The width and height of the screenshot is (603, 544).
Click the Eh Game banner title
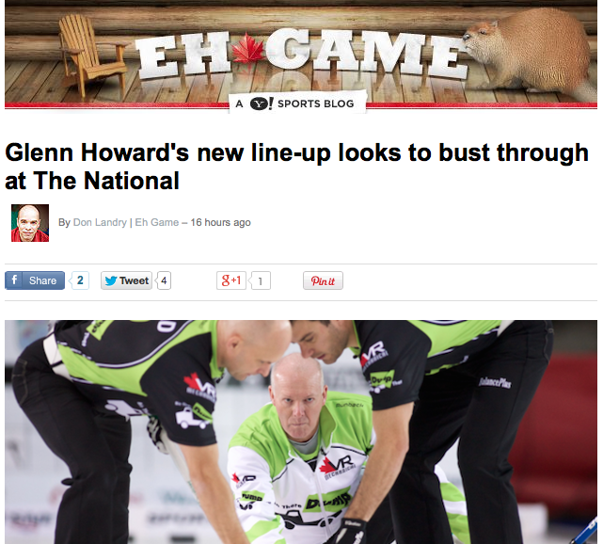pos(301,55)
